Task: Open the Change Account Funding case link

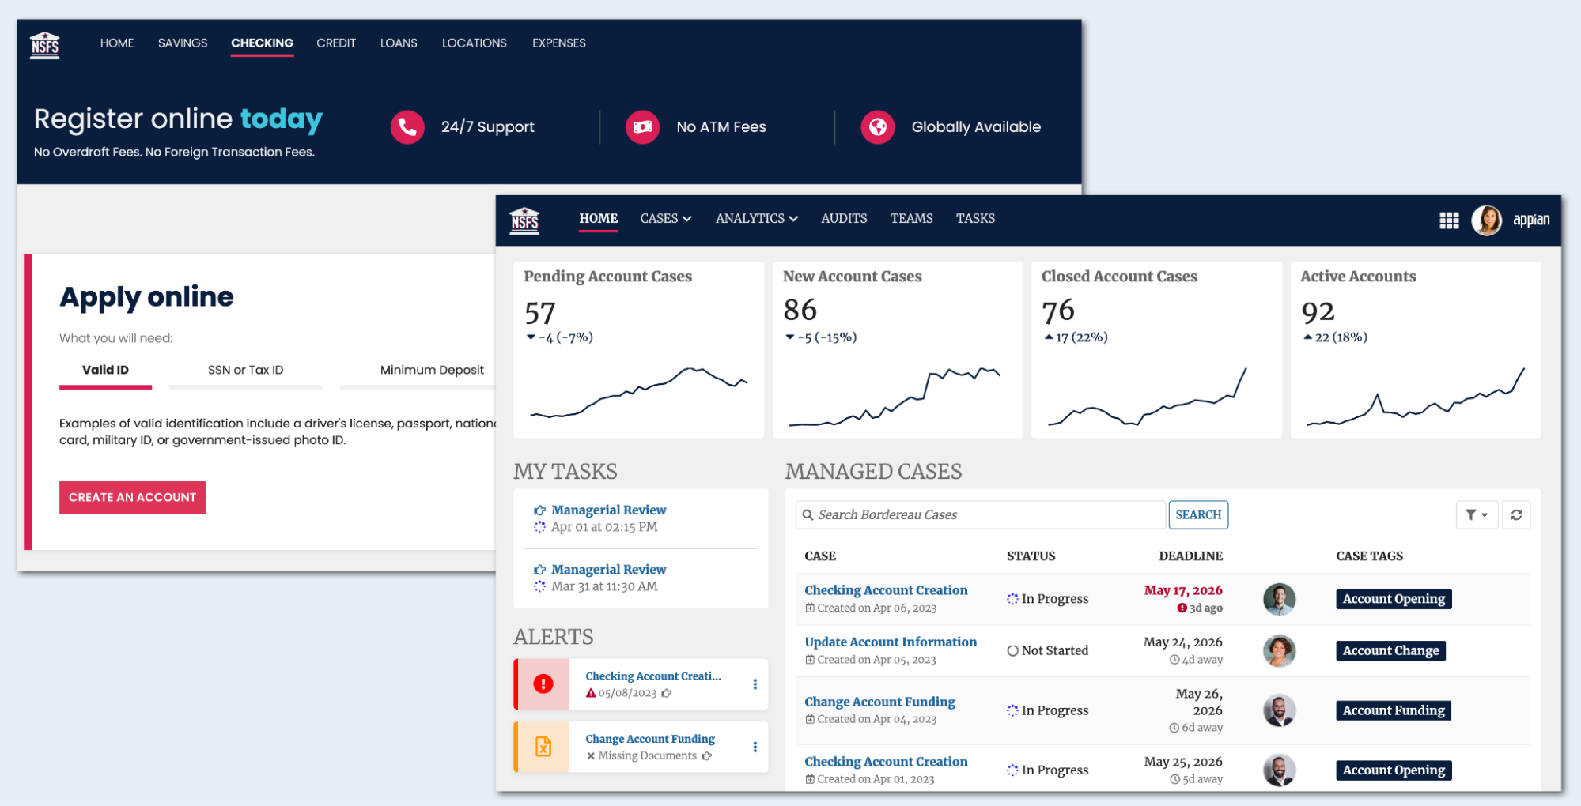Action: click(x=879, y=702)
